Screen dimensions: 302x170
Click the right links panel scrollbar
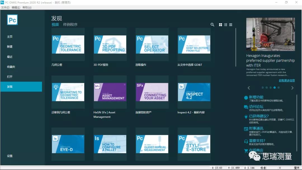(297, 123)
